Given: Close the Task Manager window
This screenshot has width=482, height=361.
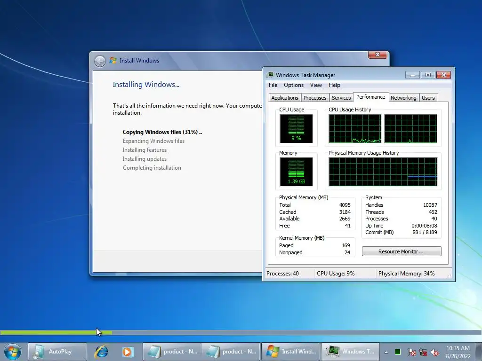Looking at the screenshot, I should pos(443,75).
